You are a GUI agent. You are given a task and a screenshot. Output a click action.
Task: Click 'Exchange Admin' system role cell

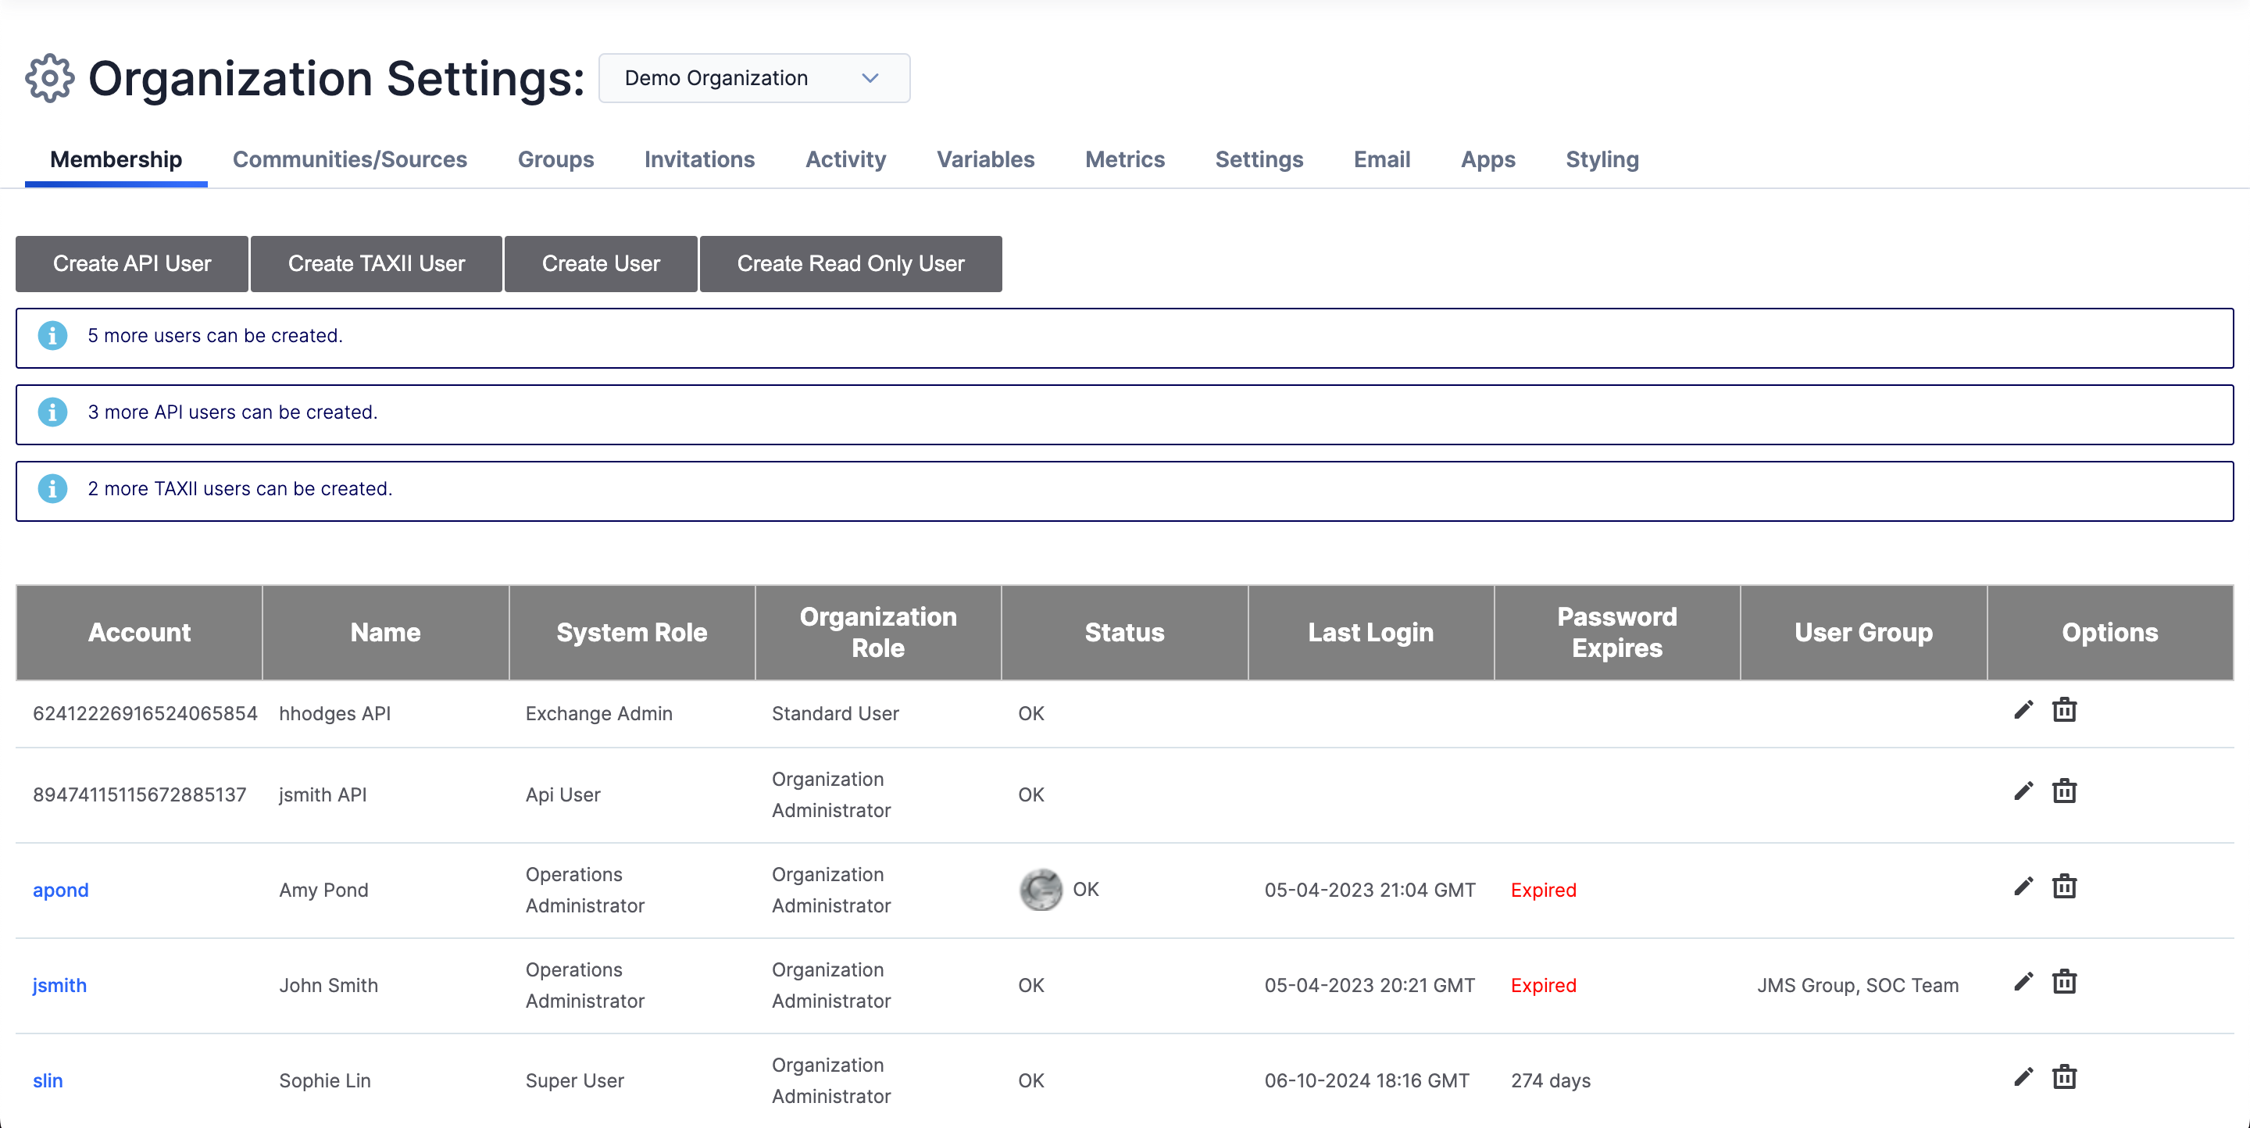(598, 713)
